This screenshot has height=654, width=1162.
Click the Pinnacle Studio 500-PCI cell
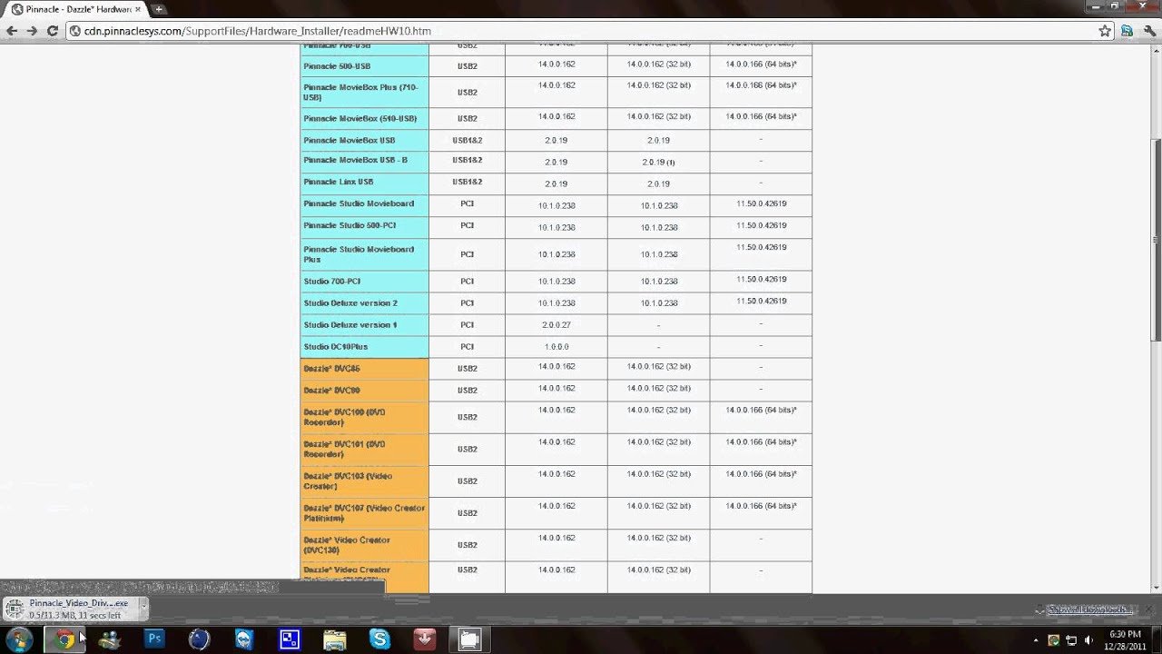(x=364, y=225)
